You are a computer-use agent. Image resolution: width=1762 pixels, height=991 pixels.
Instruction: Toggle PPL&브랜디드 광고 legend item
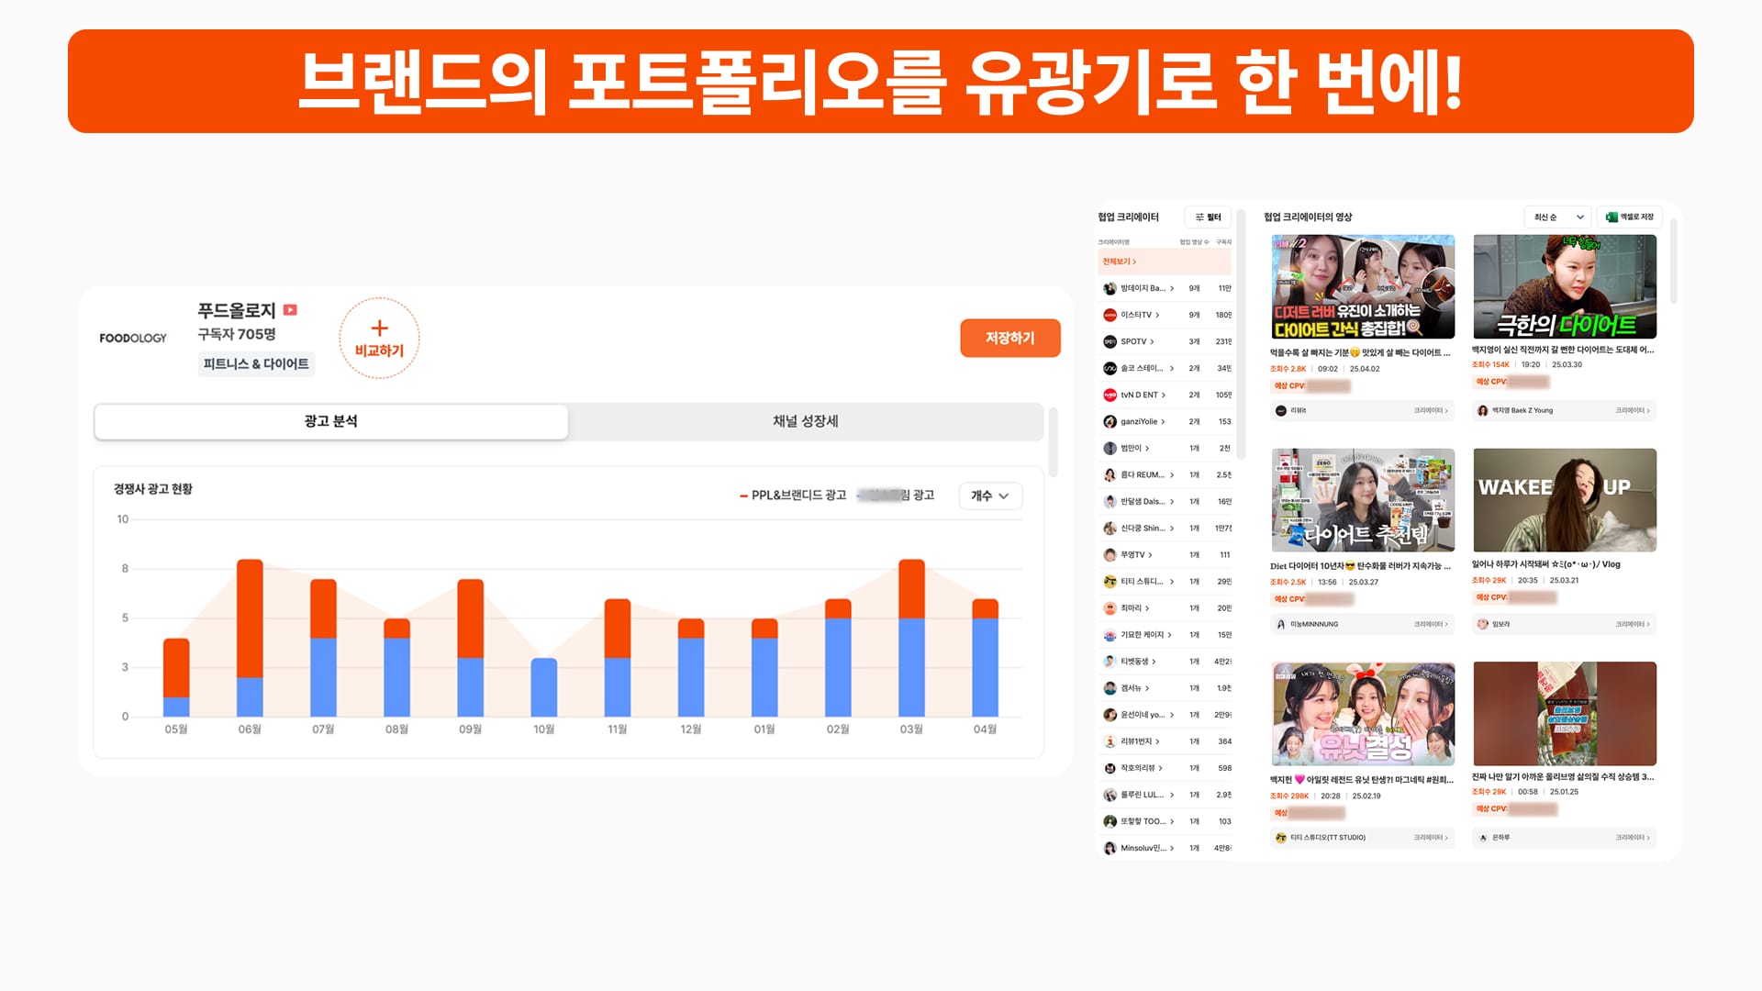[793, 495]
